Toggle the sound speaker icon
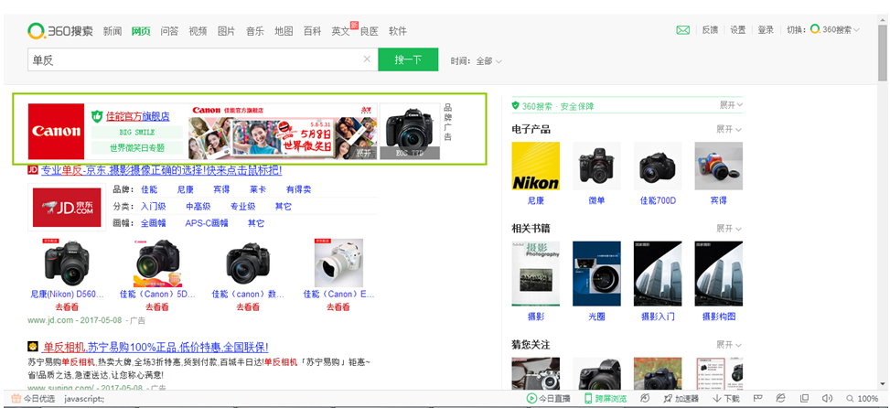Image resolution: width=890 pixels, height=408 pixels. 827,399
